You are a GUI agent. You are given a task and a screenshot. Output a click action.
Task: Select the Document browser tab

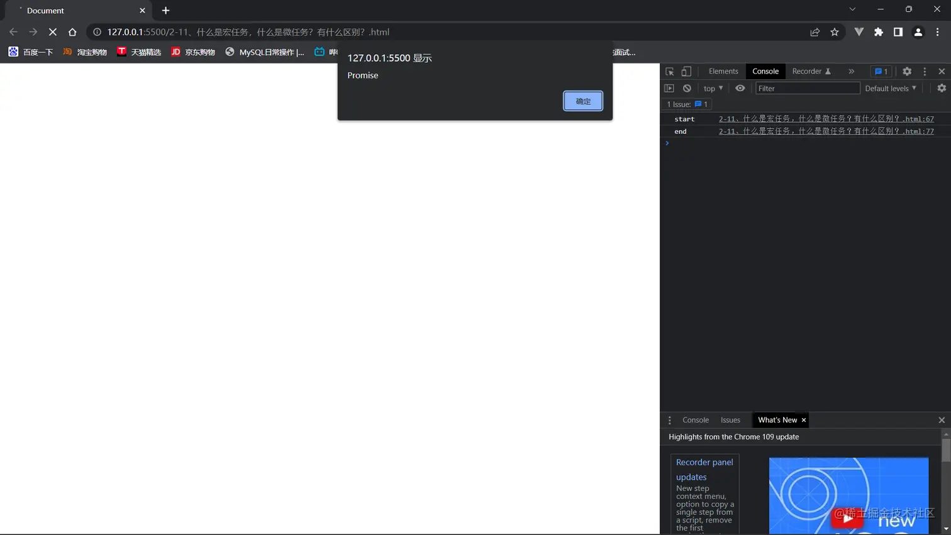click(x=79, y=11)
